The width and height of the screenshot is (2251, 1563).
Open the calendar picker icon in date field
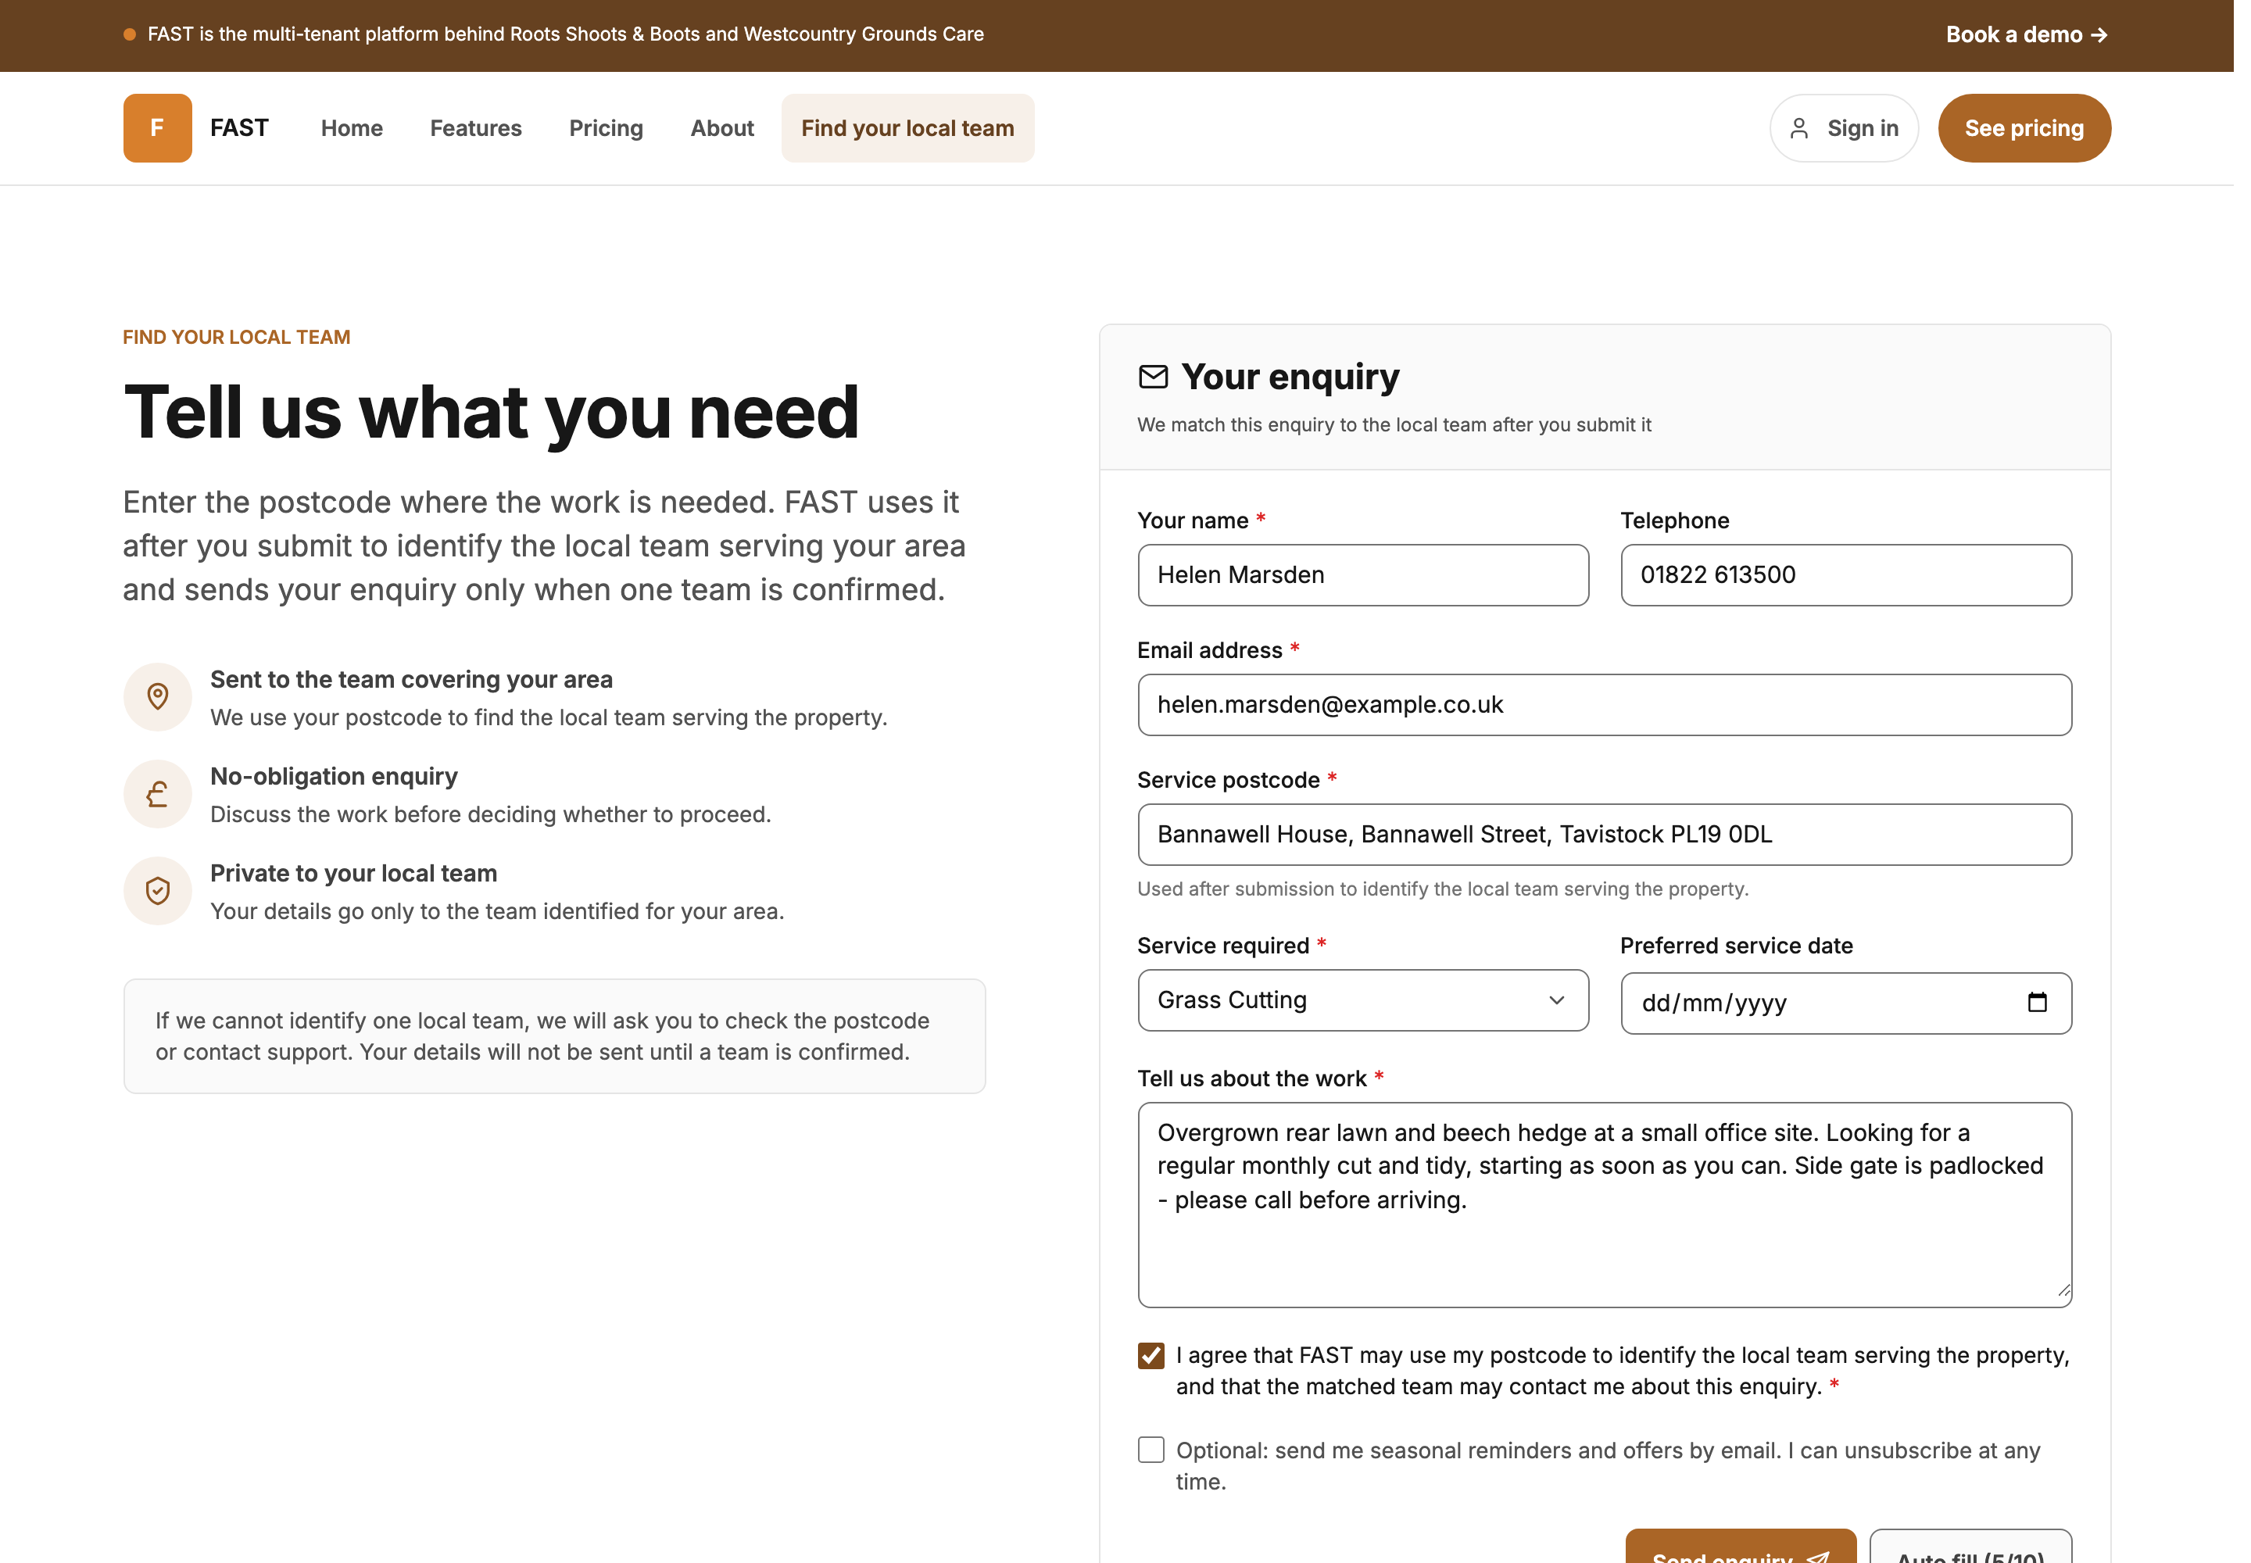click(x=2037, y=1002)
